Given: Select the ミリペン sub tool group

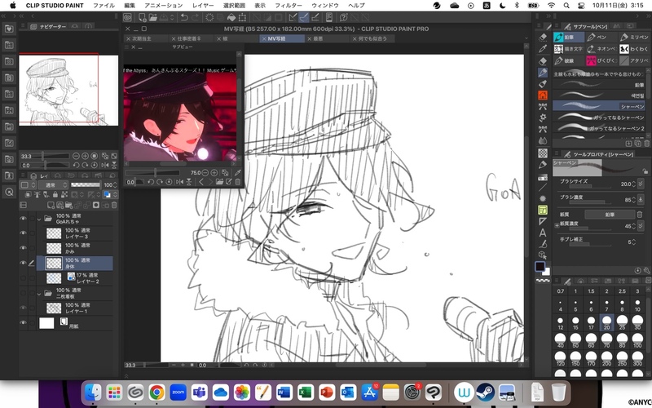Looking at the screenshot, I should (x=634, y=37).
